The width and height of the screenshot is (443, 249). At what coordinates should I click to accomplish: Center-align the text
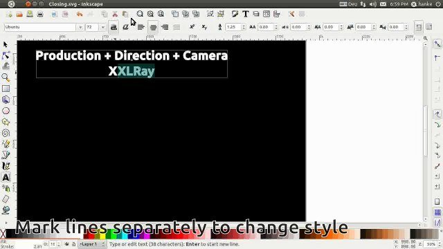[153, 27]
